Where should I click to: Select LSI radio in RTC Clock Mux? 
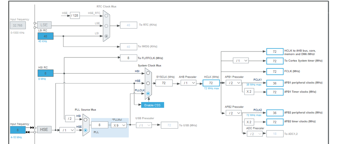[x=106, y=36]
